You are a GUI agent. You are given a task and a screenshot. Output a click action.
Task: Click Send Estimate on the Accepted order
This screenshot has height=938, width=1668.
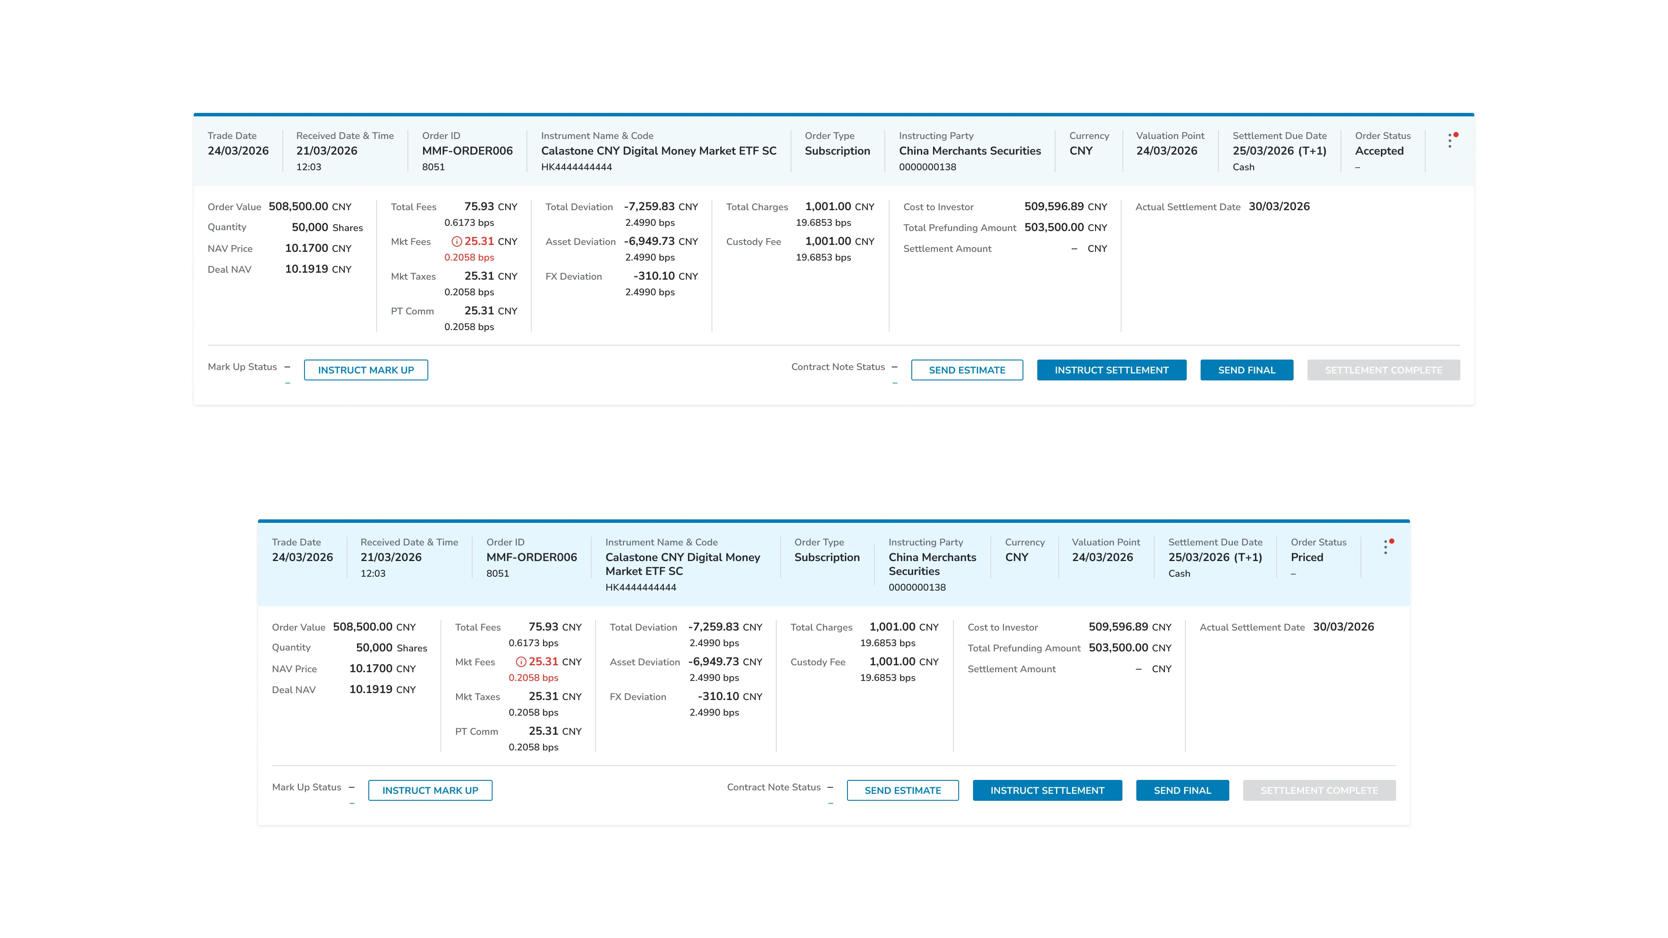[967, 370]
